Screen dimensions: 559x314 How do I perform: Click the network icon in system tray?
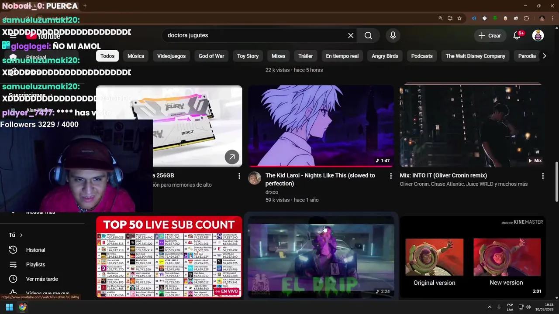(x=521, y=307)
